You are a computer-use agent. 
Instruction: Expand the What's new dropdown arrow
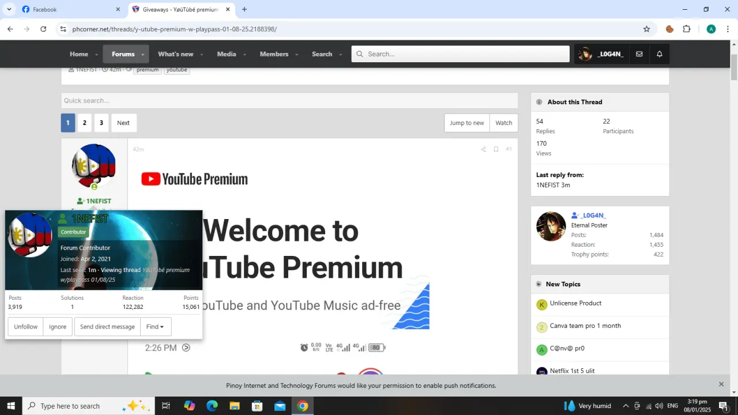[x=202, y=54]
